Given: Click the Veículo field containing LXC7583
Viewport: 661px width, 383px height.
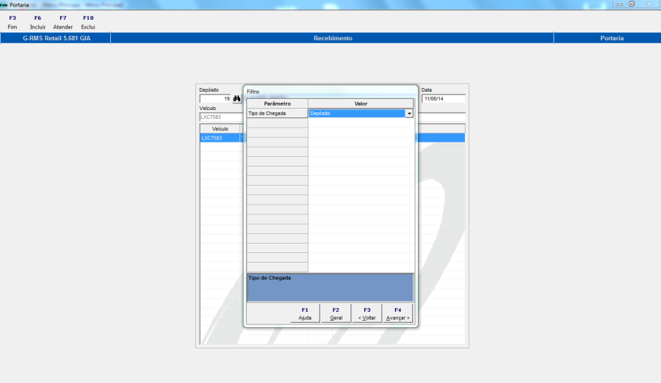Looking at the screenshot, I should [x=221, y=117].
